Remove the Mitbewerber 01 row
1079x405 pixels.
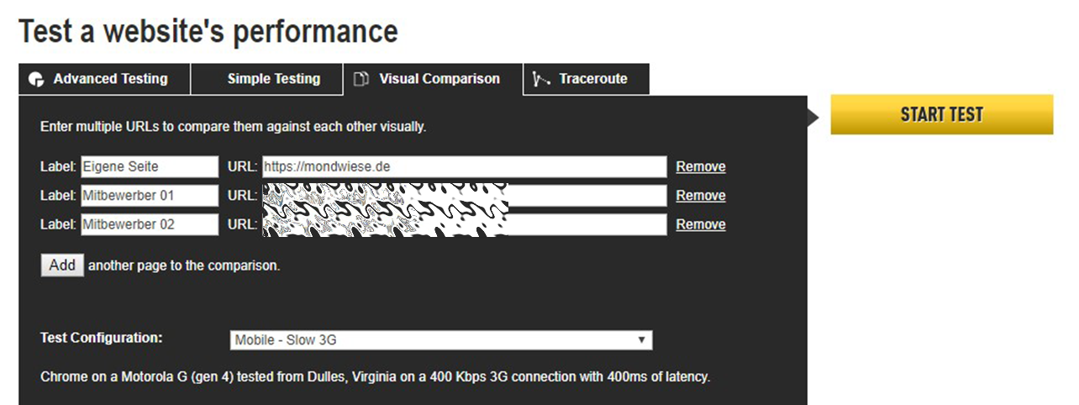701,196
